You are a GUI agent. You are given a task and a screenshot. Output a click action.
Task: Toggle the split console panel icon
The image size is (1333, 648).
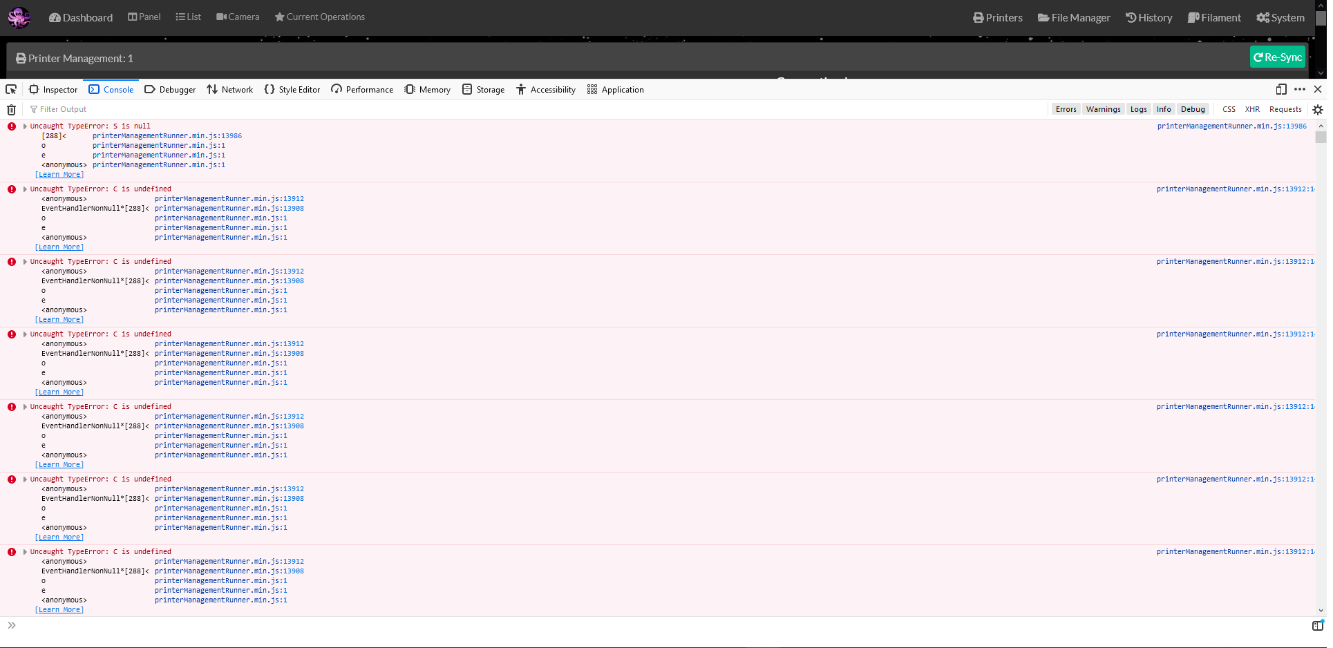(1317, 625)
